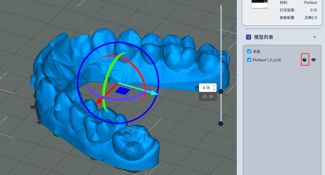Increase the 4.18 layer height value
325x175 pixels.
[x=214, y=85]
